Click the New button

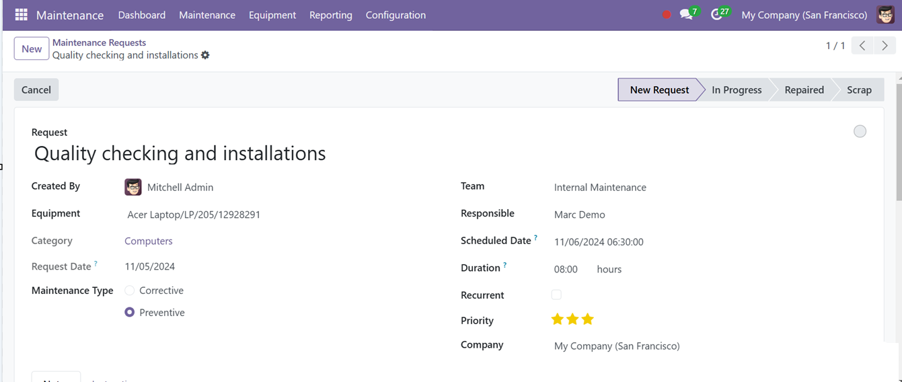pyautogui.click(x=32, y=48)
